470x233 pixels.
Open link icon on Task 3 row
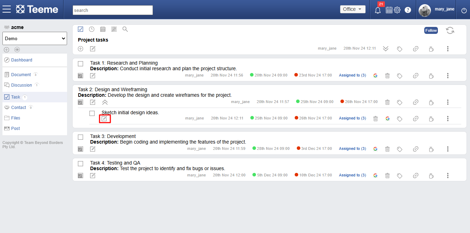[416, 149]
